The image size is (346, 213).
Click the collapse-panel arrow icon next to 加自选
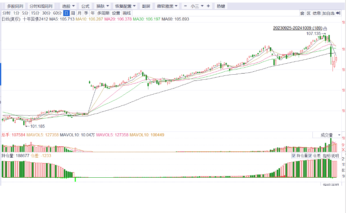pos(338,13)
